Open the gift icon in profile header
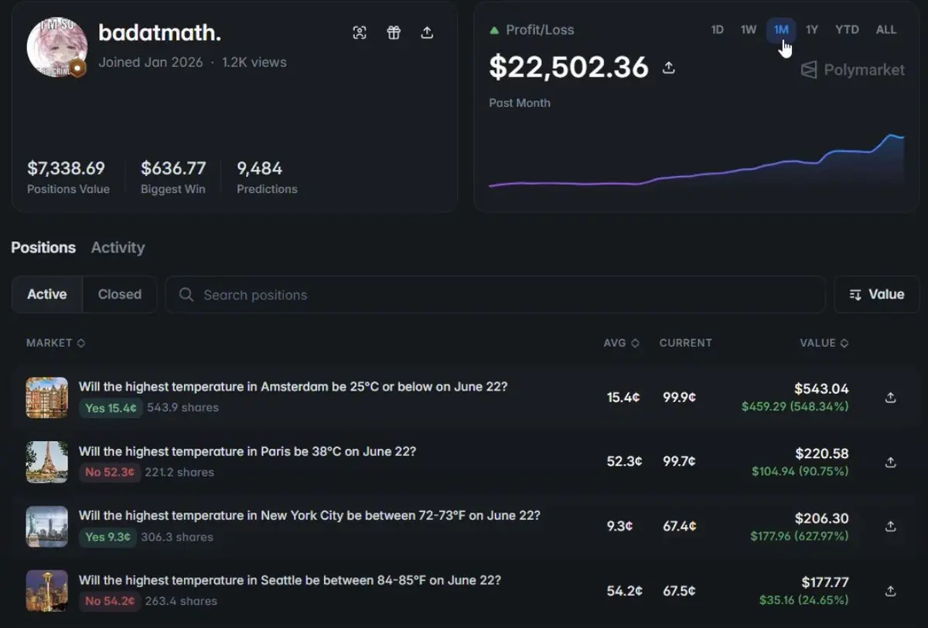Image resolution: width=928 pixels, height=628 pixels. (394, 32)
